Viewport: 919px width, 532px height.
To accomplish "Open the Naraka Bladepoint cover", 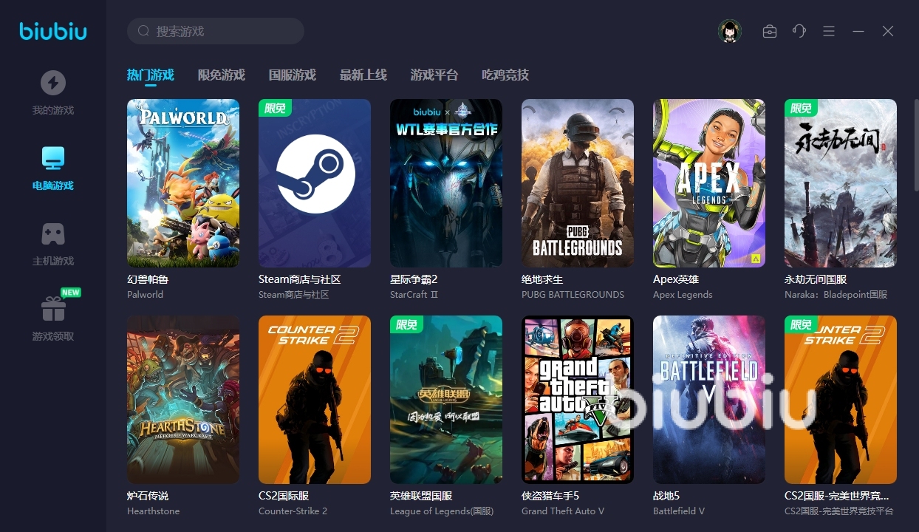I will click(x=841, y=183).
